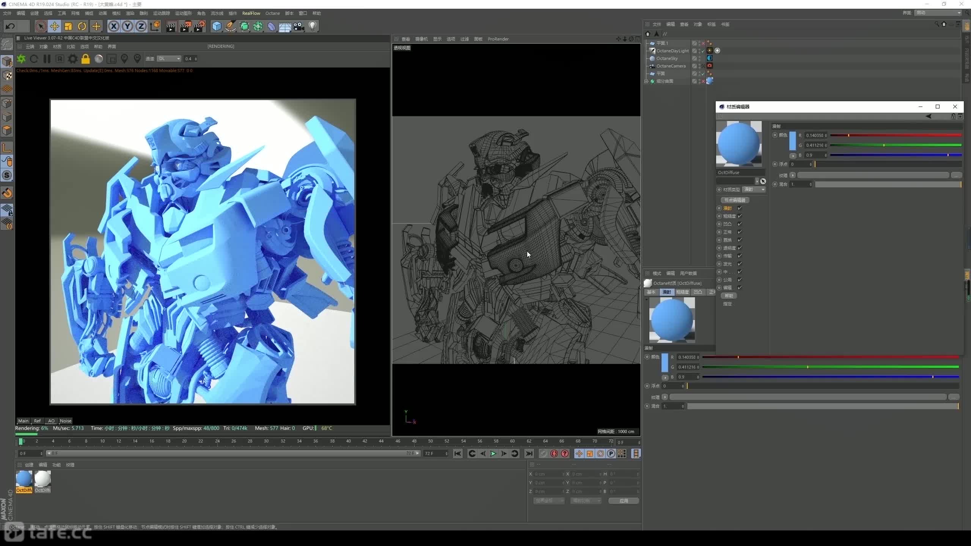Click the 帮助 button in material editor
The width and height of the screenshot is (971, 546).
click(x=729, y=296)
